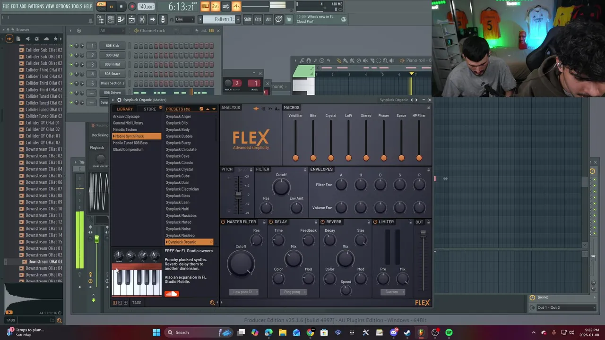Click the microphone recording icon in the toolbar
Screen dimensions: 605x340
163,19
